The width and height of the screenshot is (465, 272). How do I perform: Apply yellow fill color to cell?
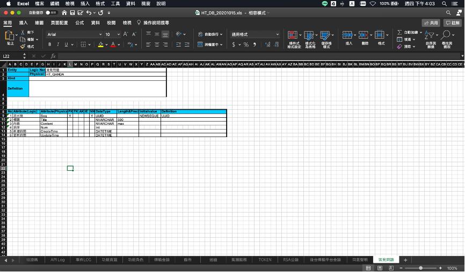(x=101, y=44)
